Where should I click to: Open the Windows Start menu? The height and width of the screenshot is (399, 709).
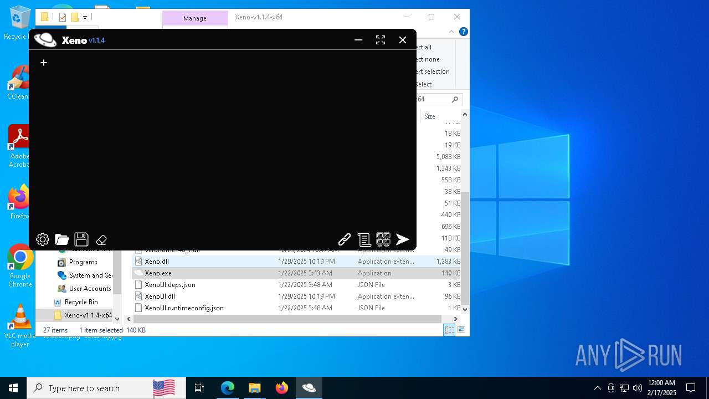(x=13, y=388)
